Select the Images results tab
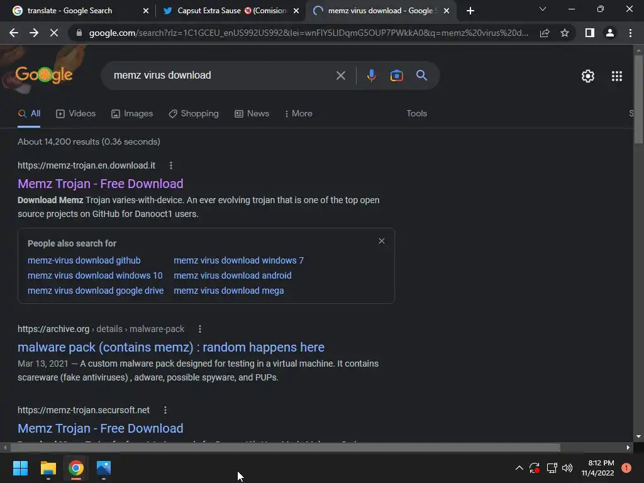This screenshot has height=483, width=644. tap(132, 113)
